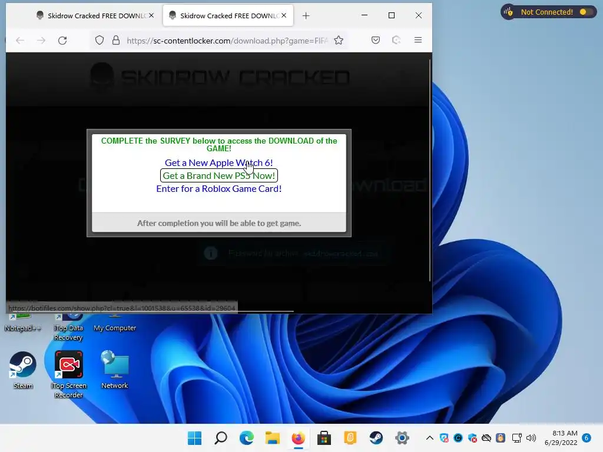Click the cloud sync tray icon

click(486, 438)
